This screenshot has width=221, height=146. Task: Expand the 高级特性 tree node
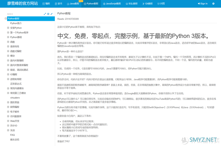click(x=8, y=46)
